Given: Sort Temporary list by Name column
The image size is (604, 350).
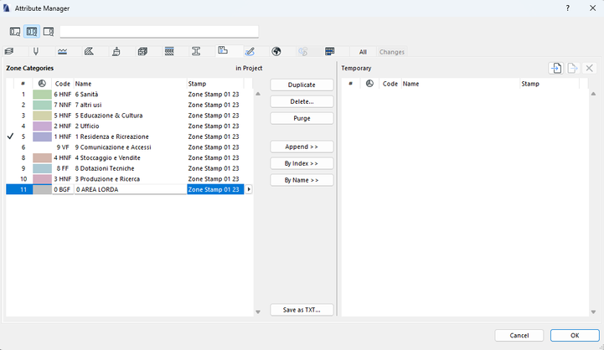Looking at the screenshot, I should pos(460,84).
